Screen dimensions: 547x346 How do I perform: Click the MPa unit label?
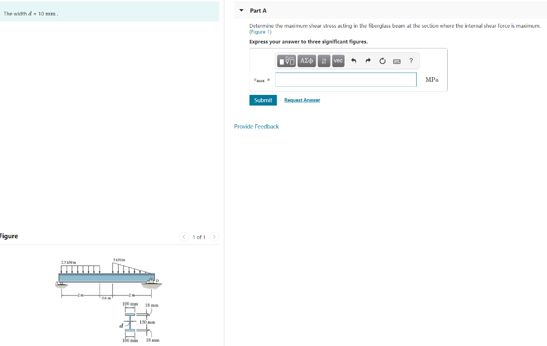432,80
